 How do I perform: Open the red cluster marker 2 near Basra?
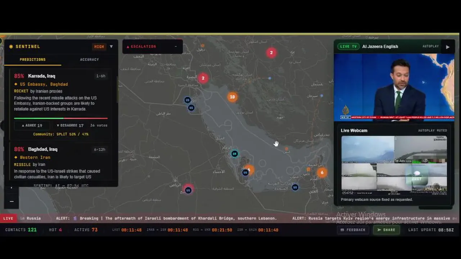pos(203,78)
